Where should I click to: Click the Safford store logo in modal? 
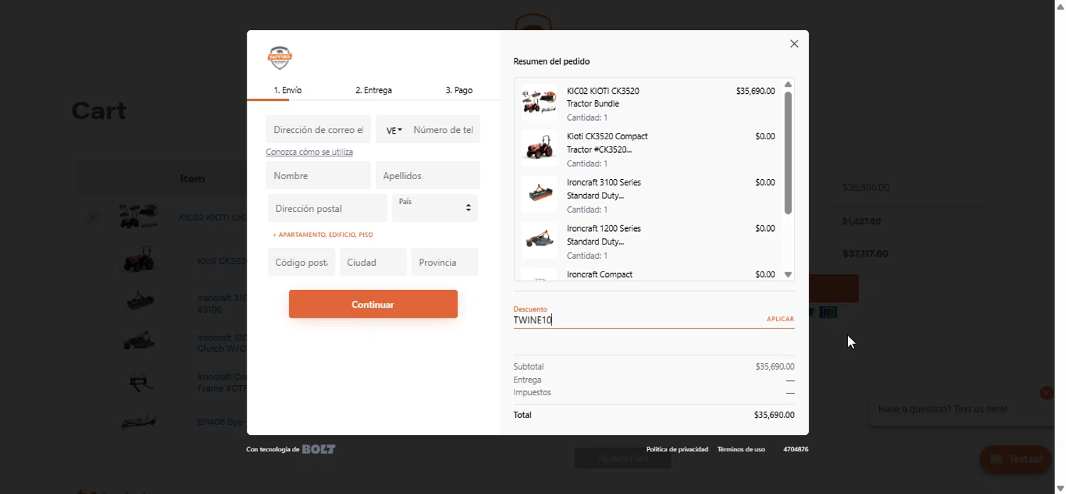point(279,58)
